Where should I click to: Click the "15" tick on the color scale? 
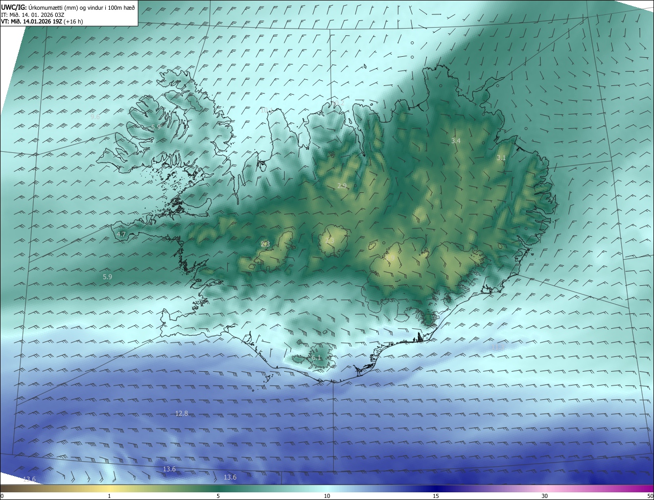pos(436,496)
